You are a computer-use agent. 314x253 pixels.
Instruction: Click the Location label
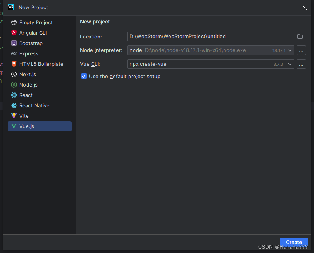(91, 37)
